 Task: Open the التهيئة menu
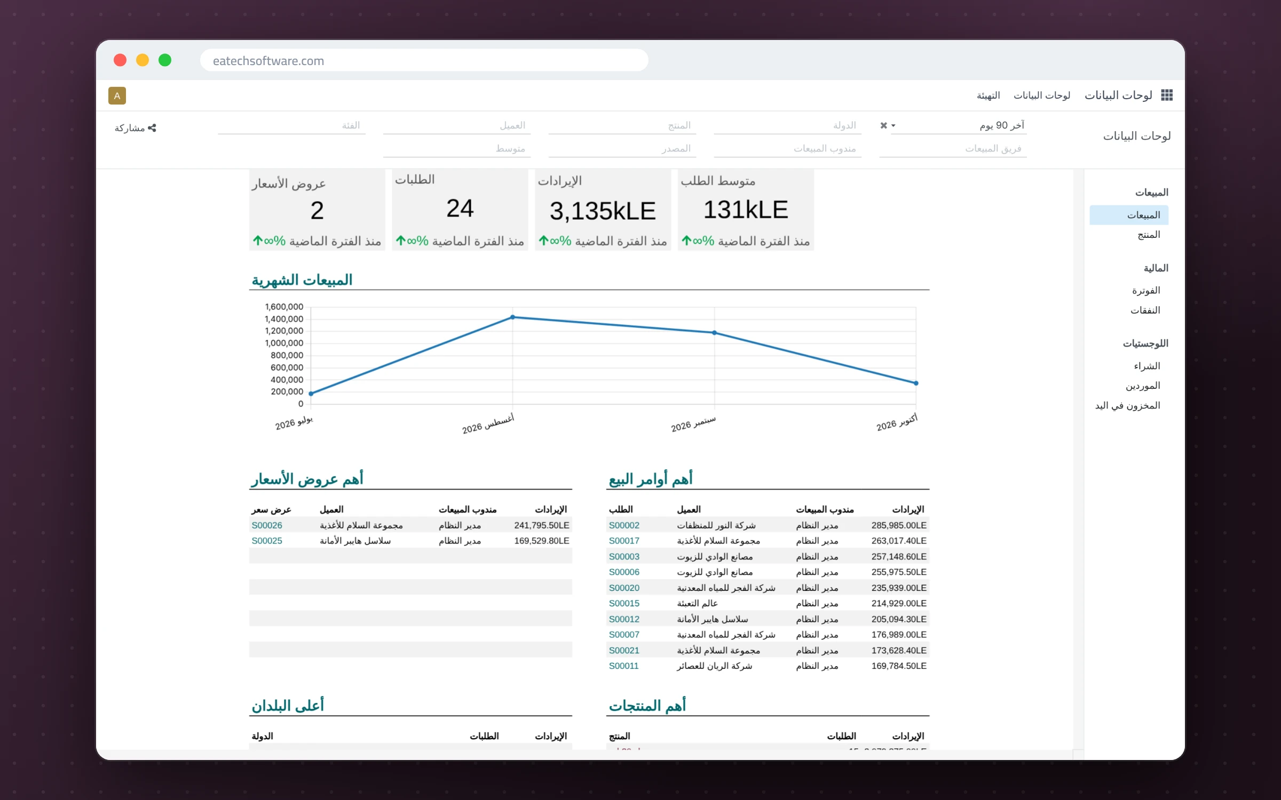click(988, 95)
